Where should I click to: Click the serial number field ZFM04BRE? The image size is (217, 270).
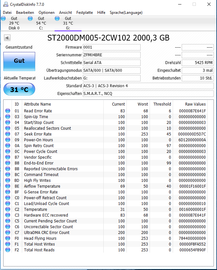[x=112, y=55]
